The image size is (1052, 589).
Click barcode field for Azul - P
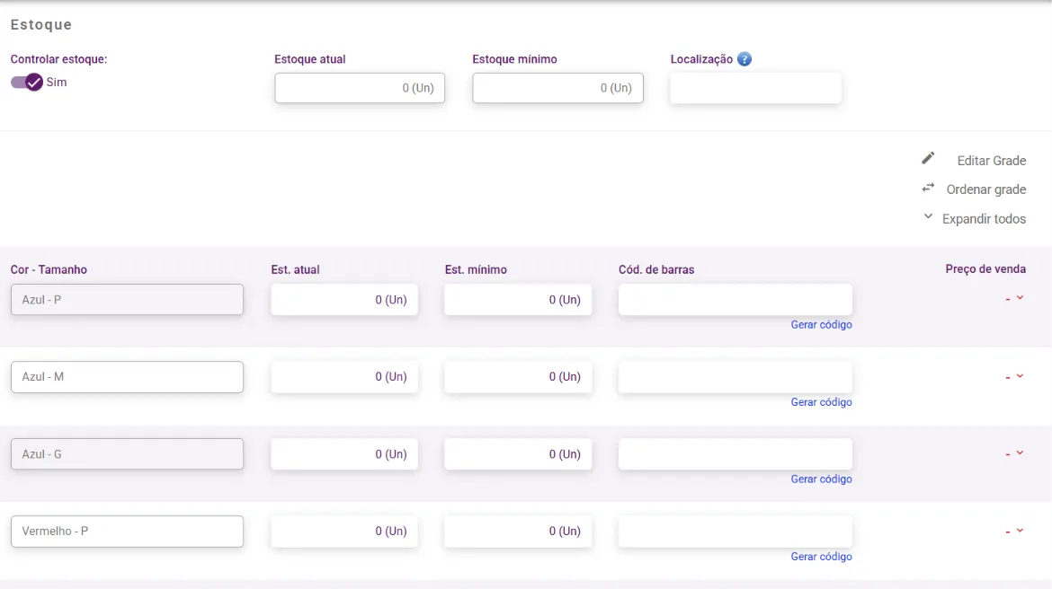click(736, 300)
